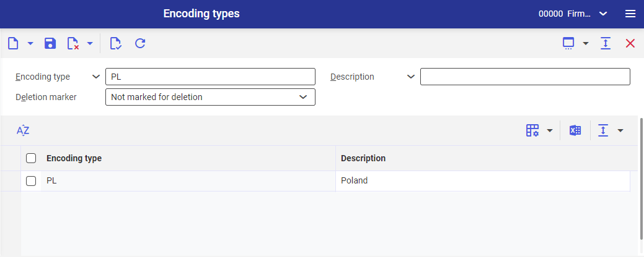This screenshot has width=644, height=257.
Task: Click the sort A-Z icon
Action: click(x=23, y=130)
